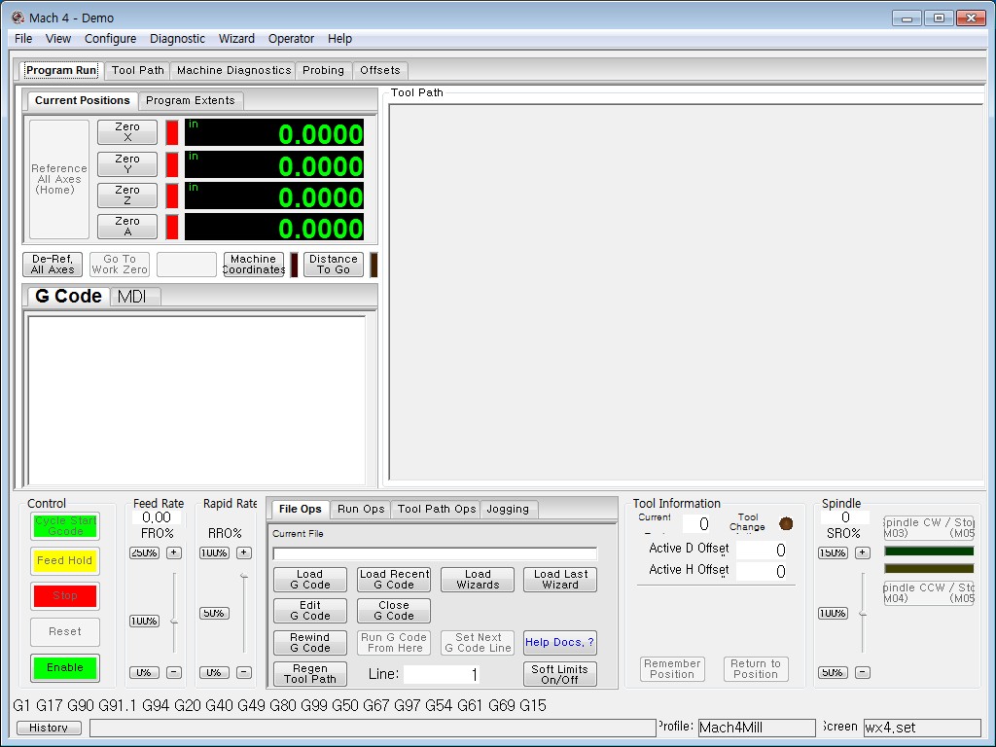This screenshot has width=996, height=747.
Task: Toggle Distance To Go display
Action: tap(334, 265)
